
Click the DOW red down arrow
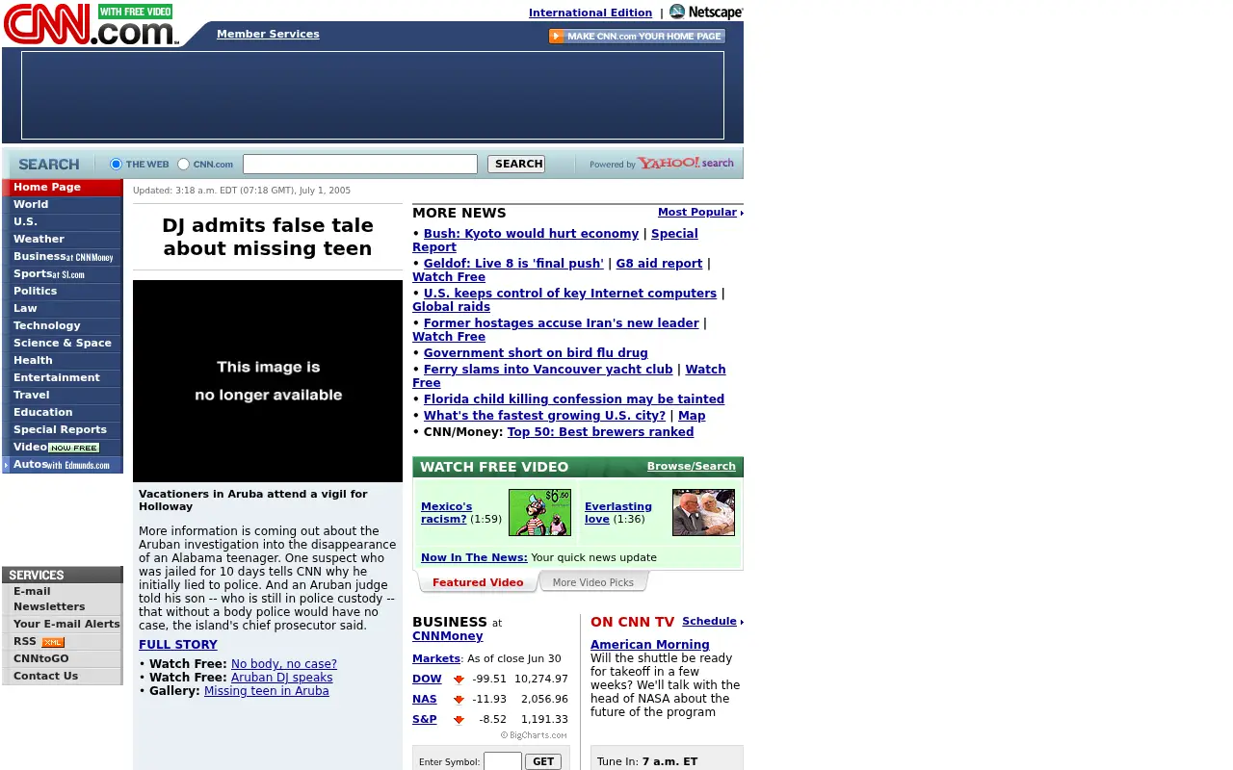pyautogui.click(x=459, y=680)
